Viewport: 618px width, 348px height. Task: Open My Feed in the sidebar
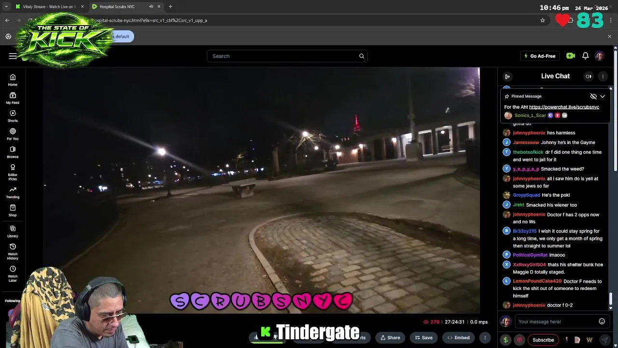coord(13,98)
